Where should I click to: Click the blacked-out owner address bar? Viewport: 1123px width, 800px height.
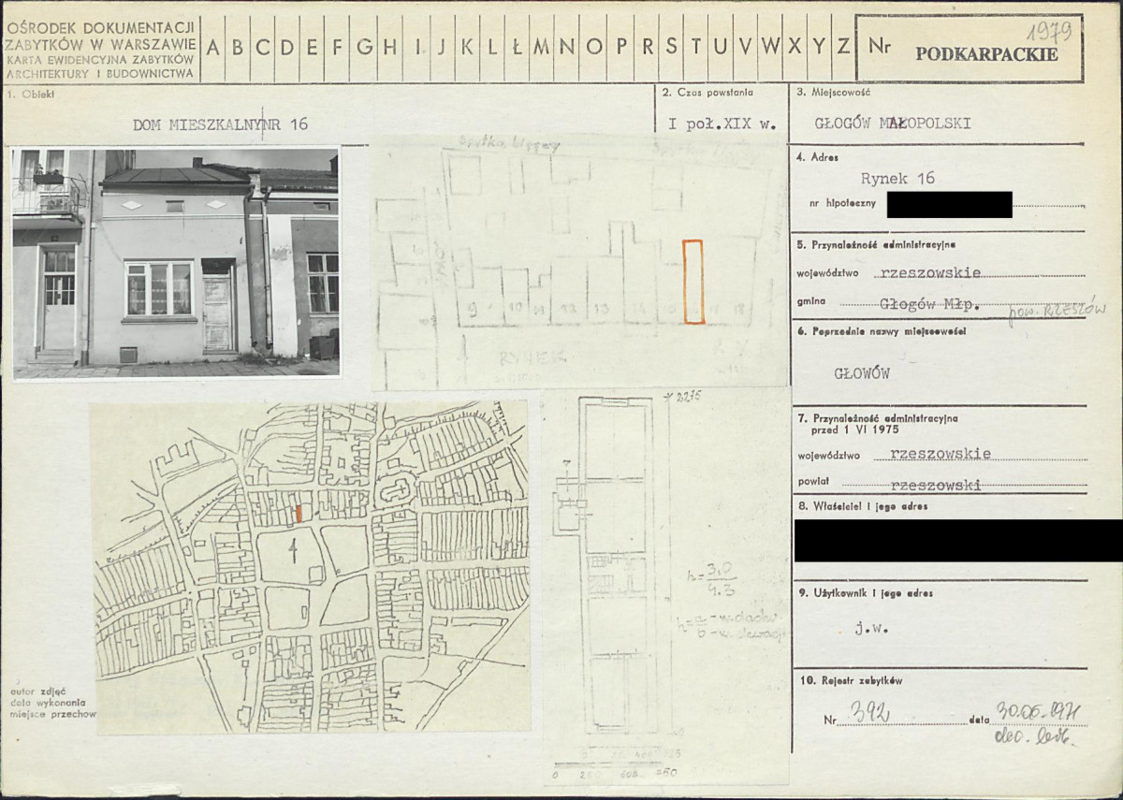coord(958,540)
